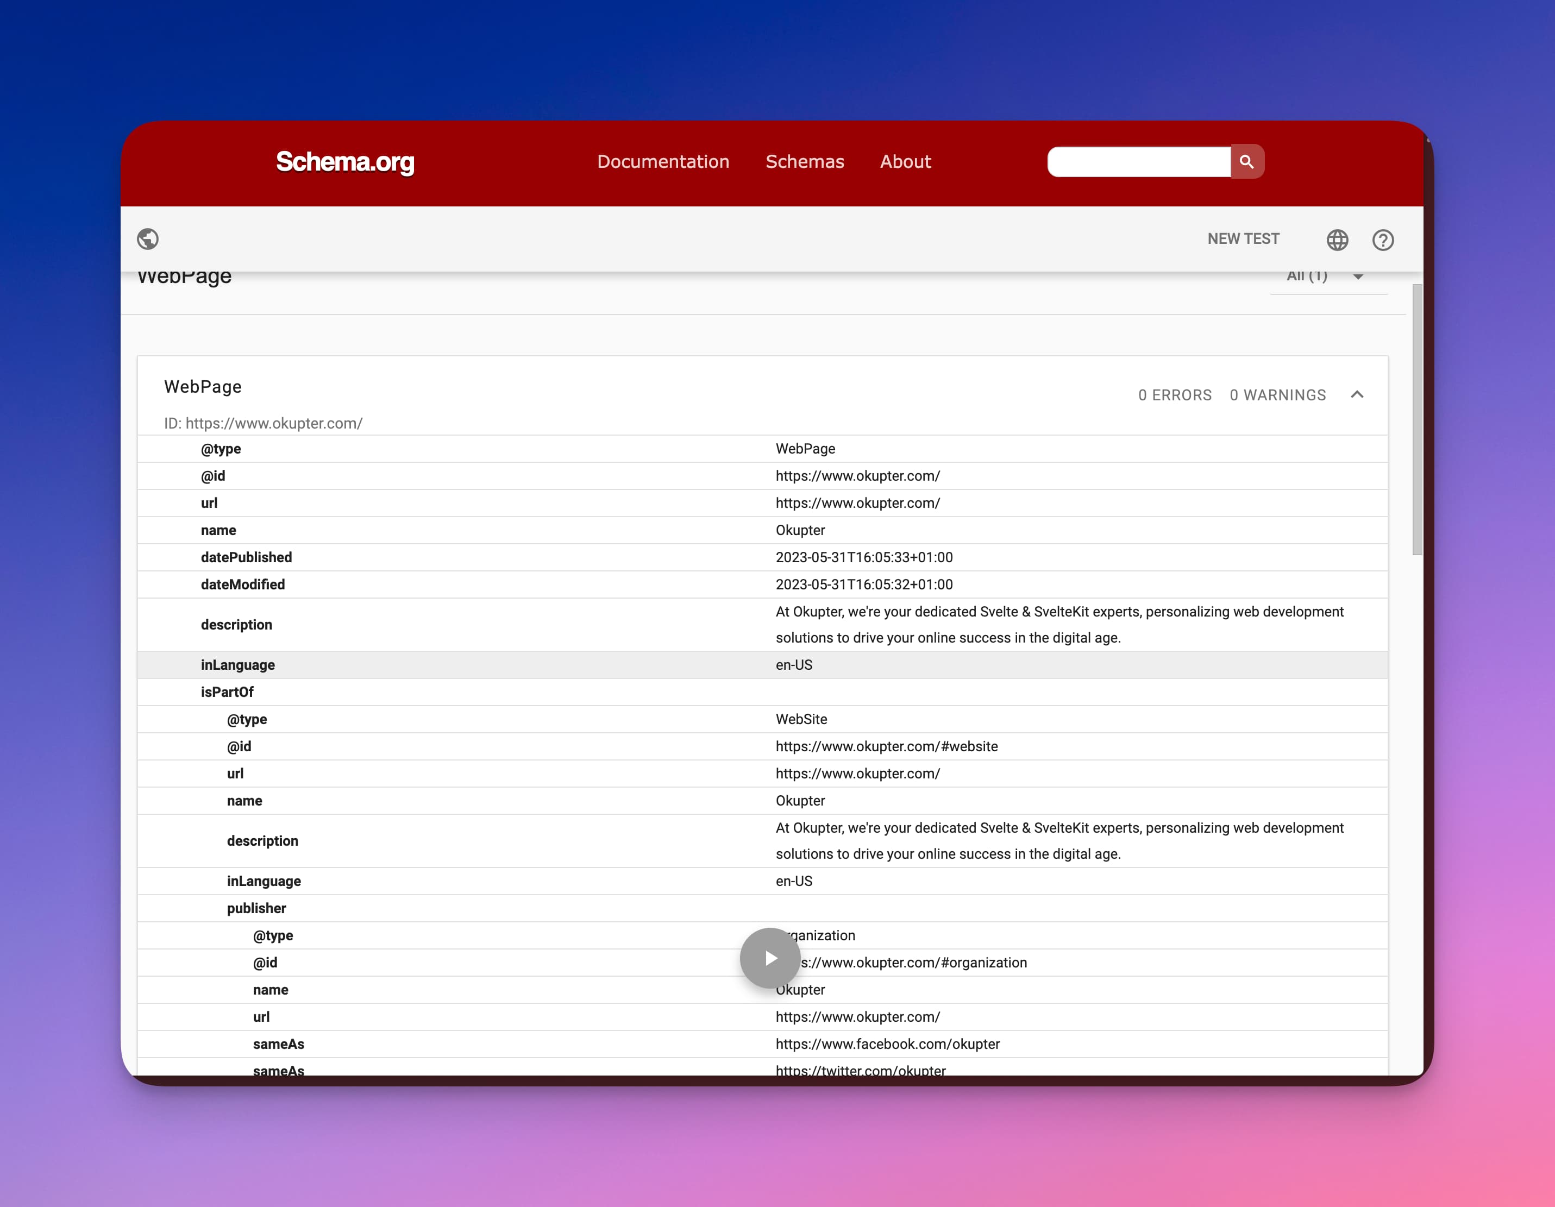Screen dimensions: 1555x1207
Task: Click the isPartOf property row
Action: tap(762, 691)
